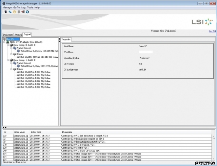Click 'Welcome: Mew [Full Access]' text
The height and width of the screenshot is (166, 217).
(x=163, y=31)
